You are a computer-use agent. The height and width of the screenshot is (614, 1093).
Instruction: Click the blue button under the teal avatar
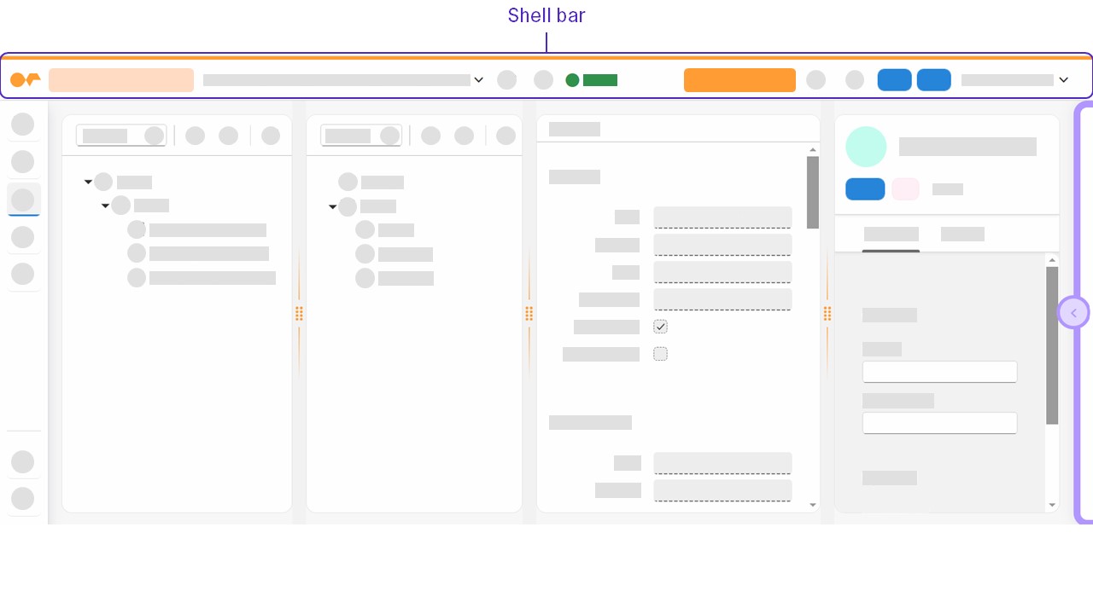pos(865,188)
